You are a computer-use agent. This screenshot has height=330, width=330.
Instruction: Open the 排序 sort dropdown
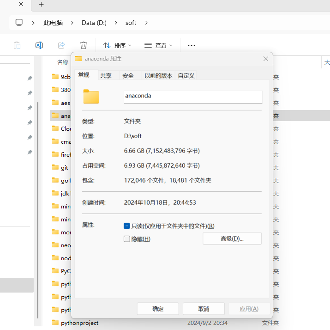(x=117, y=45)
